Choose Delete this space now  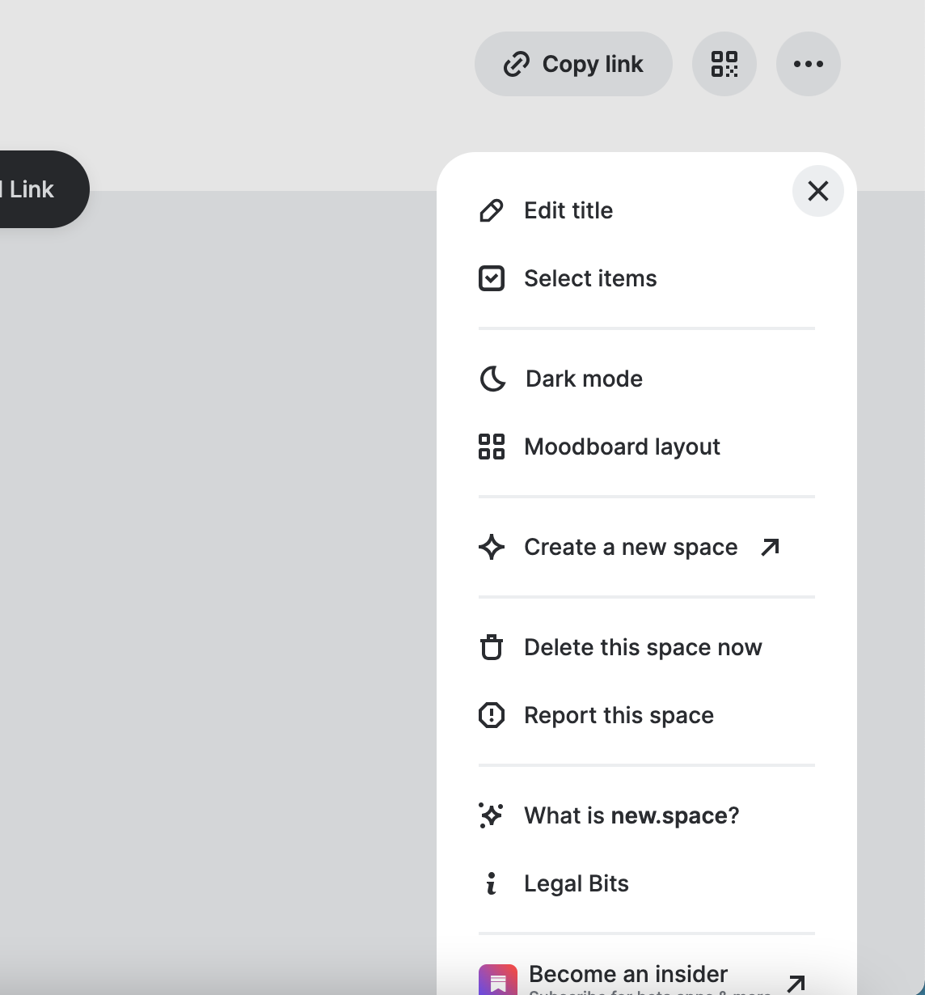point(643,647)
